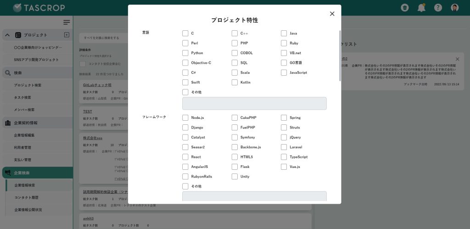Add a new project with plus icon
Screen dimensions: 470x229
pyautogui.click(x=67, y=35)
